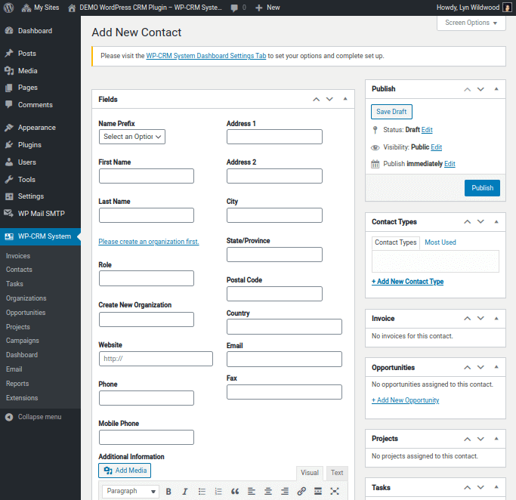Viewport: 516px width, 500px height.
Task: Open the Name Prefix select dropdown
Action: point(132,137)
